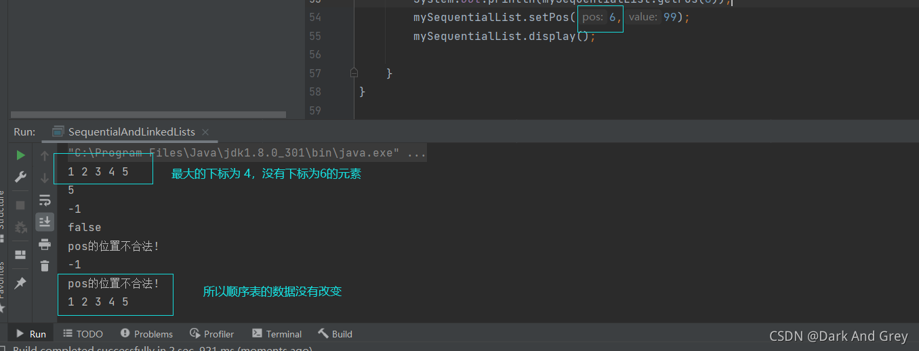Click the value 99 on line 54
919x351 pixels.
(x=670, y=17)
